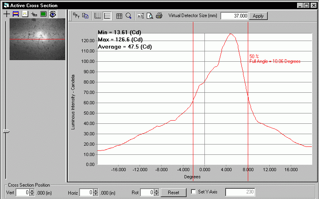Increase the Vert value with up arrow
Screen dimensions: 319x199
[32, 191]
